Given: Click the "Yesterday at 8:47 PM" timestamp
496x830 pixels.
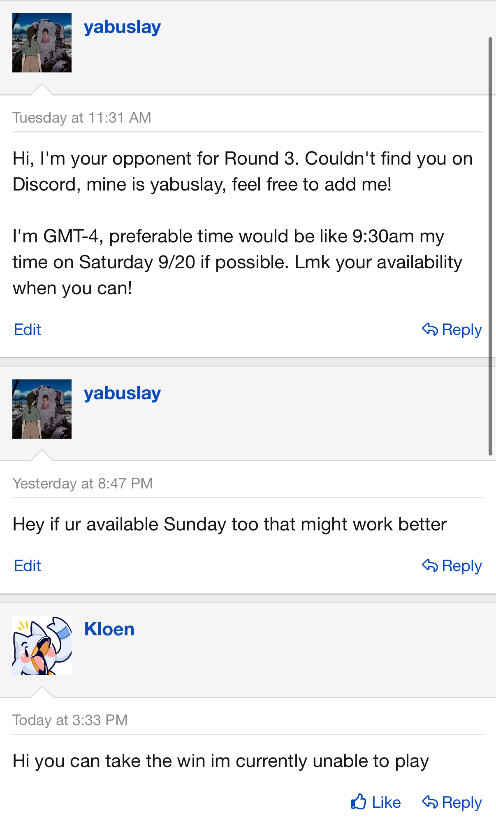Looking at the screenshot, I should coord(83,484).
